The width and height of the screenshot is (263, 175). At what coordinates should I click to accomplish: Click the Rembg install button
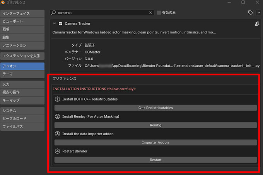[x=155, y=125]
